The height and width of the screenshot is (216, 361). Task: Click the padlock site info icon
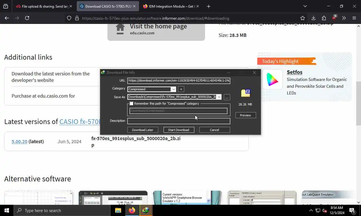[77, 18]
